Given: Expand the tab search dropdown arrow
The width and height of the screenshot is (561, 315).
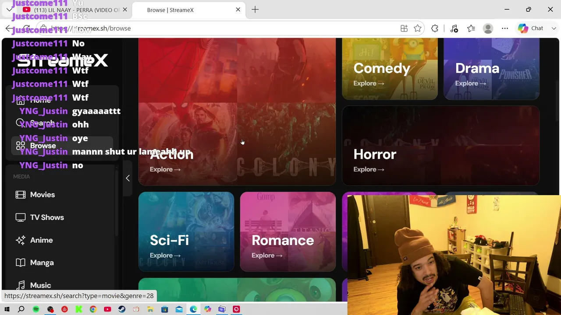Looking at the screenshot, I should coord(10,10).
